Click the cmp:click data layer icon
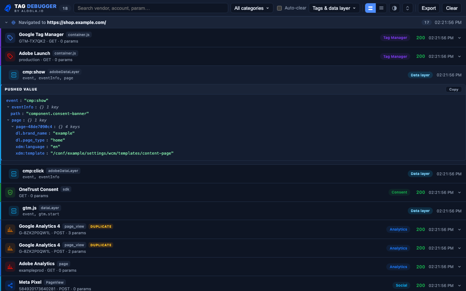 [x=14, y=174]
